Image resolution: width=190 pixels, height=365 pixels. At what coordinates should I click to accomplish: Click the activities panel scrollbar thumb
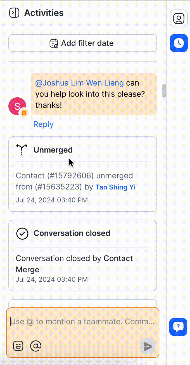(164, 91)
